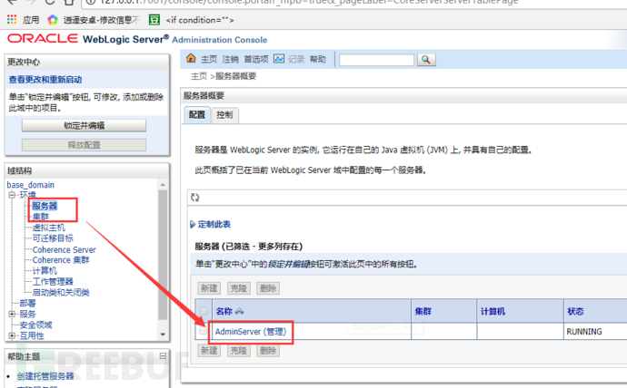Open 首选项 preferences
Screen dimensions: 627x388
click(256, 60)
